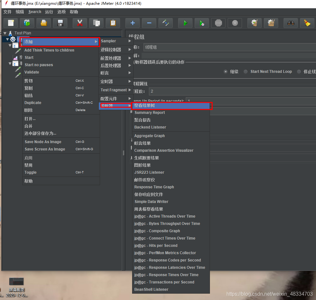
Task: Expand the 定时器 submenu
Action: [x=116, y=81]
